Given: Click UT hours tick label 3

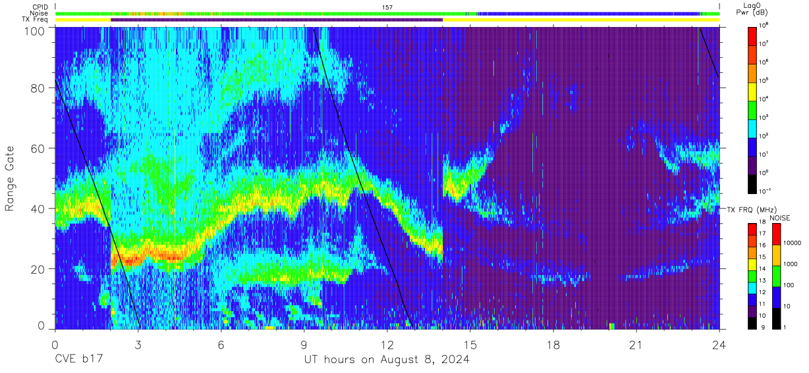Looking at the screenshot, I should coord(138,344).
